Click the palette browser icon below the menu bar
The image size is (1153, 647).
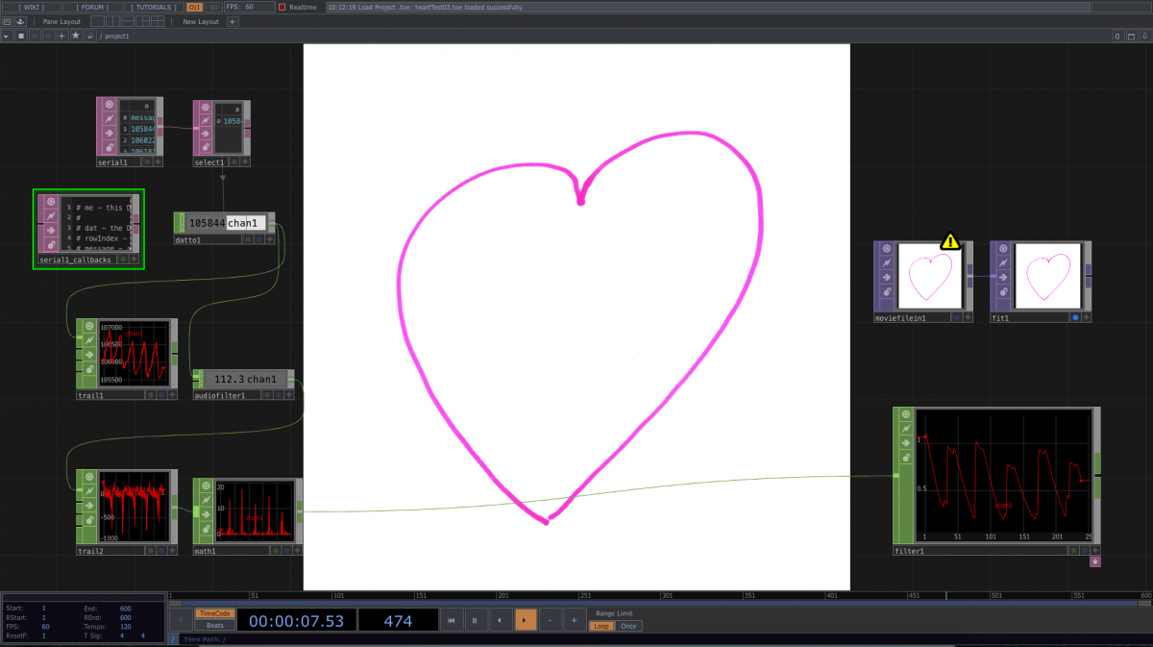8,20
